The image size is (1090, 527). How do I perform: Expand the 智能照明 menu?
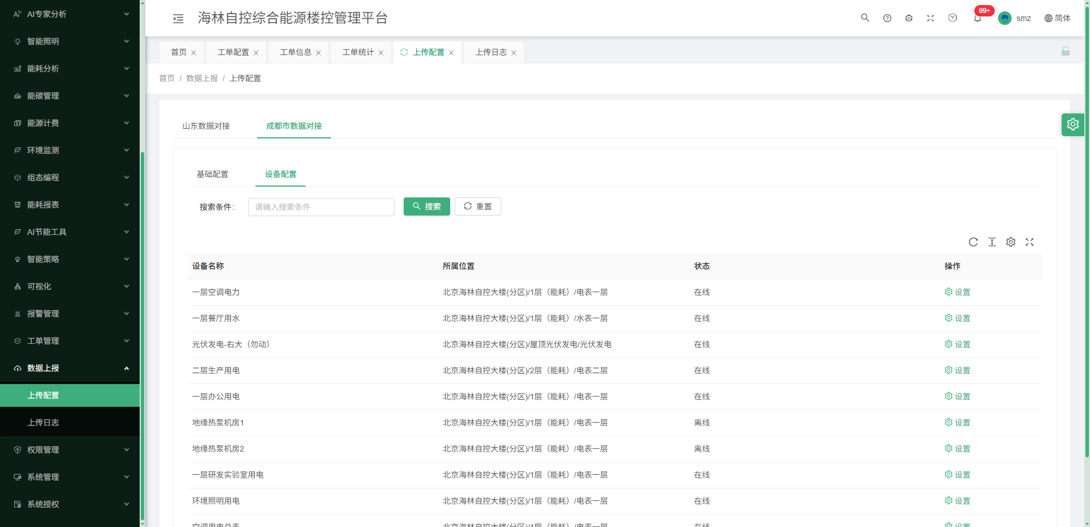[x=70, y=41]
